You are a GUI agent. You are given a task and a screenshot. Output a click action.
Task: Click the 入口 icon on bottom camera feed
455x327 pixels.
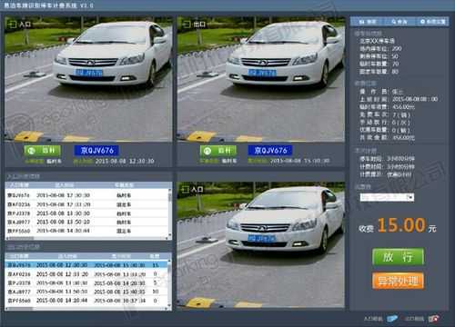(x=185, y=189)
